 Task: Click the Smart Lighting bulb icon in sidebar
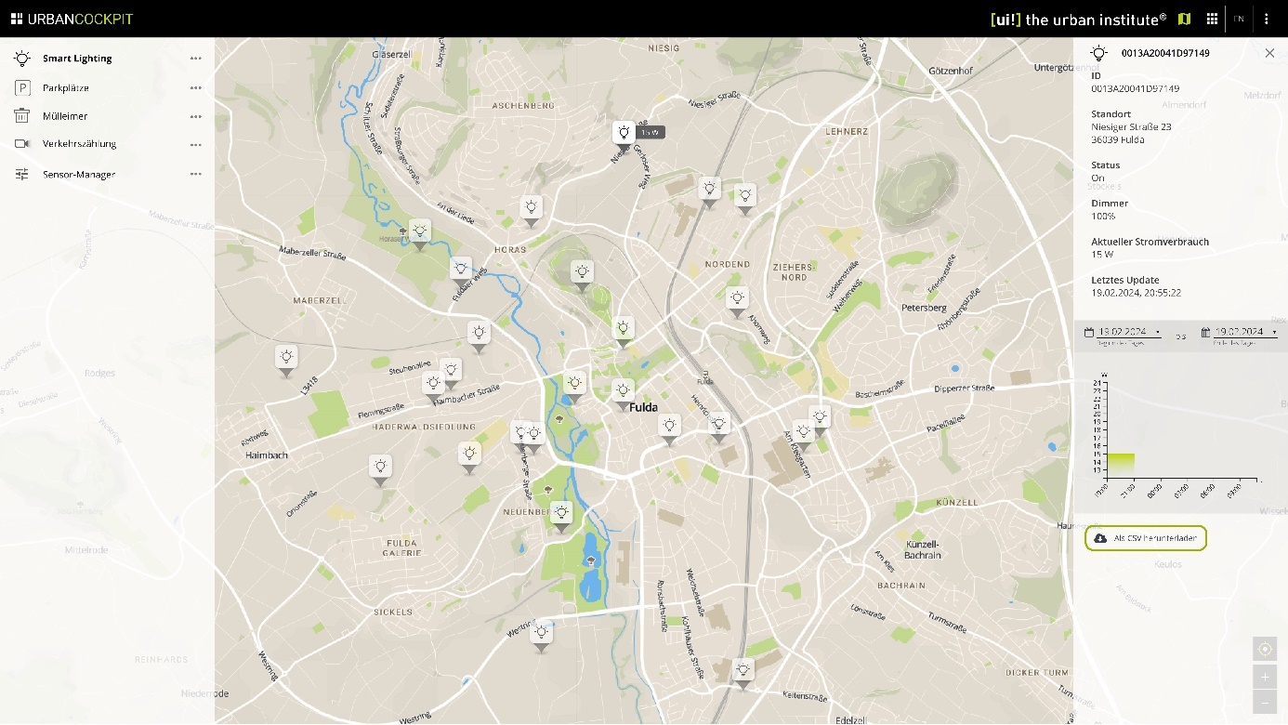22,59
